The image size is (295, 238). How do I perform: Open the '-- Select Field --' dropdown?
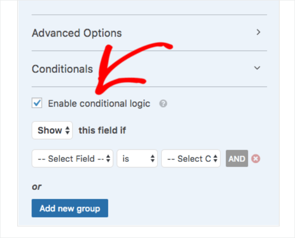(x=72, y=159)
